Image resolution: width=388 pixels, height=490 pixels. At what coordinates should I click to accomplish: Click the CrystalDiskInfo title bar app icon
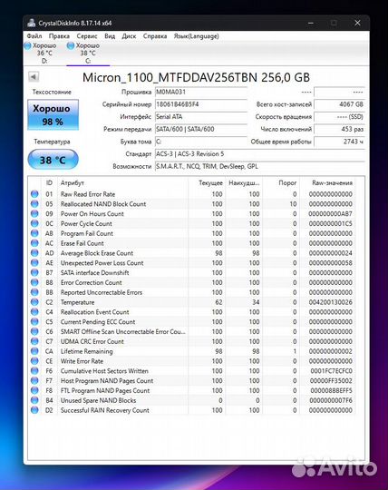pos(31,23)
